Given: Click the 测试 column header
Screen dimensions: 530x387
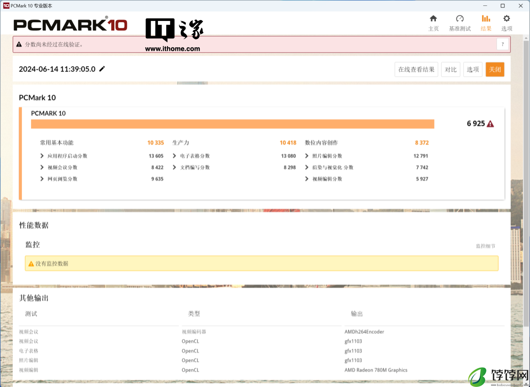Looking at the screenshot, I should (31, 314).
